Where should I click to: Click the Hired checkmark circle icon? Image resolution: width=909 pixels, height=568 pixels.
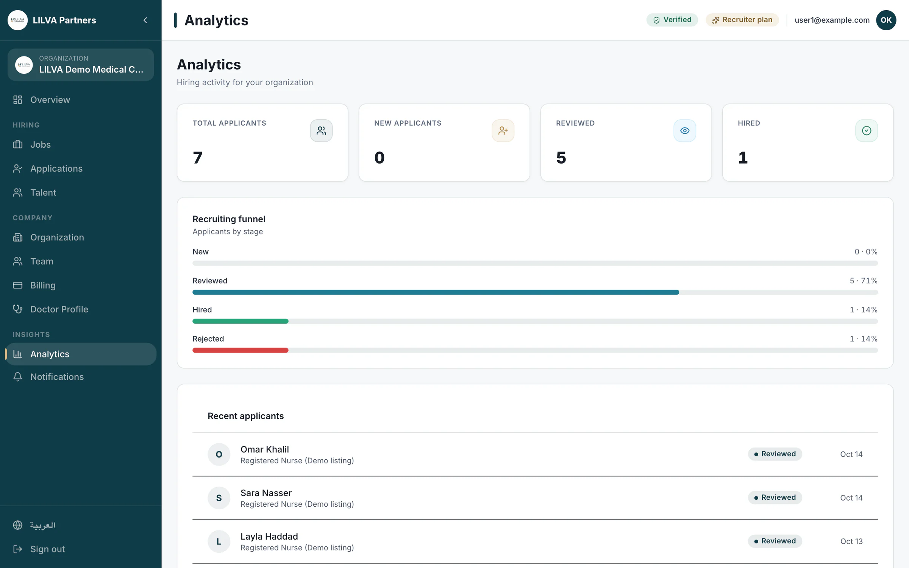click(867, 131)
